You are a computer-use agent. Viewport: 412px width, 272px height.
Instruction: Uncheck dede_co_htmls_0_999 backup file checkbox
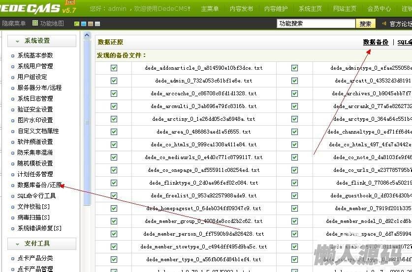[114, 145]
